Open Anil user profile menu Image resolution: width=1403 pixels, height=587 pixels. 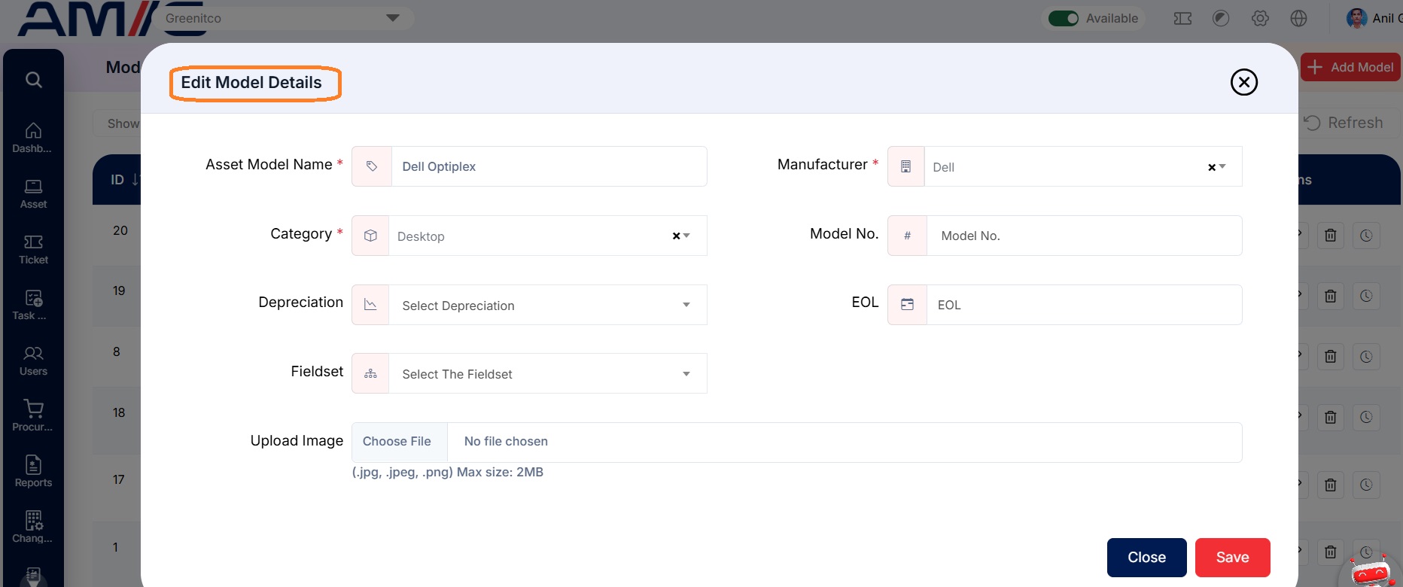pyautogui.click(x=1374, y=18)
